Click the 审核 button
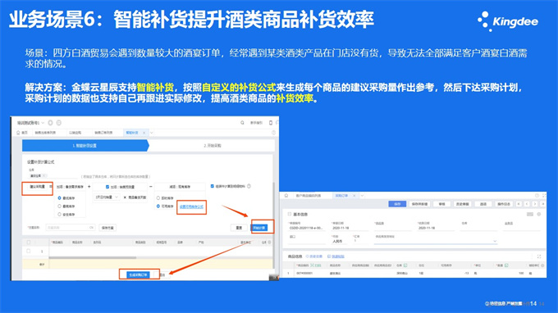 [x=442, y=204]
